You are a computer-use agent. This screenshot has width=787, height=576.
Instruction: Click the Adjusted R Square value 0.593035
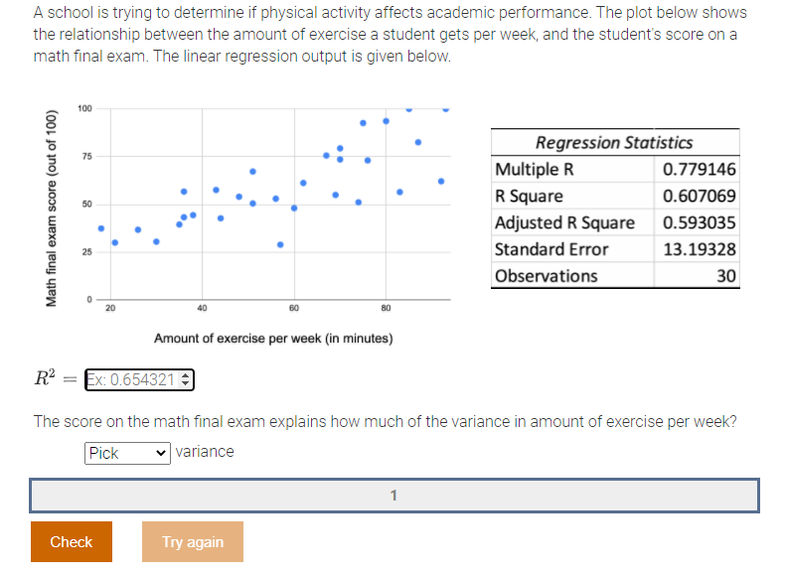coord(700,222)
